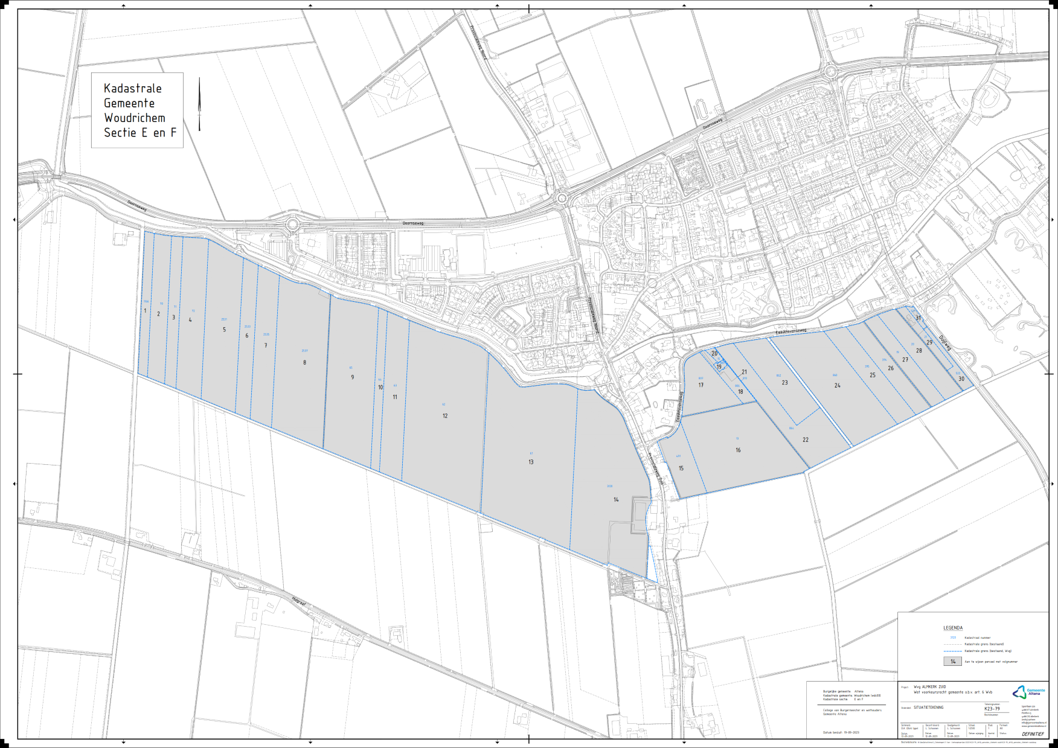Select parcel number 13 on the map

[531, 462]
